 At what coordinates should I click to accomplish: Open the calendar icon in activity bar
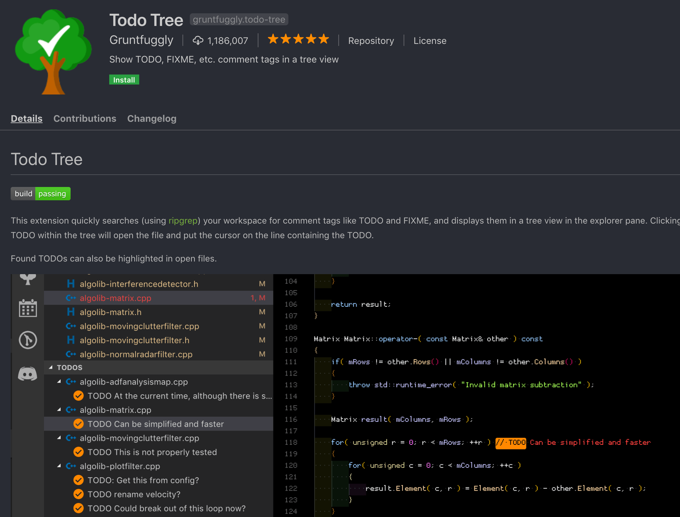click(28, 308)
